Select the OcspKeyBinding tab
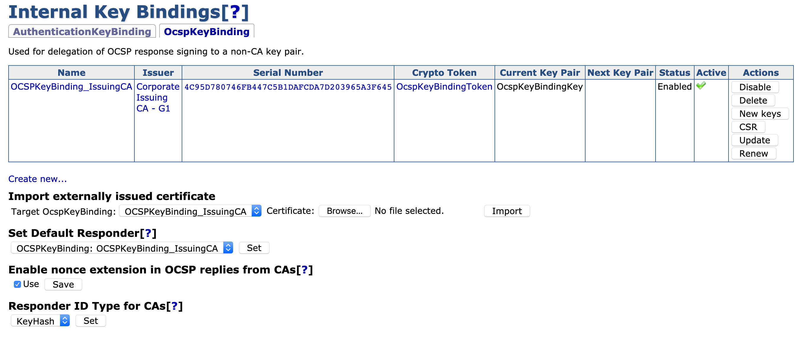The width and height of the screenshot is (800, 351). [x=206, y=32]
